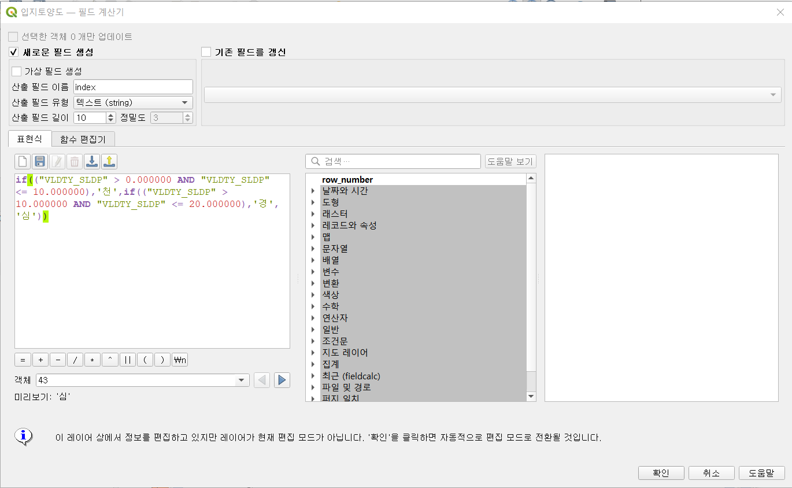Expand the 레코드와 속성 function group
792x488 pixels.
pyautogui.click(x=313, y=225)
